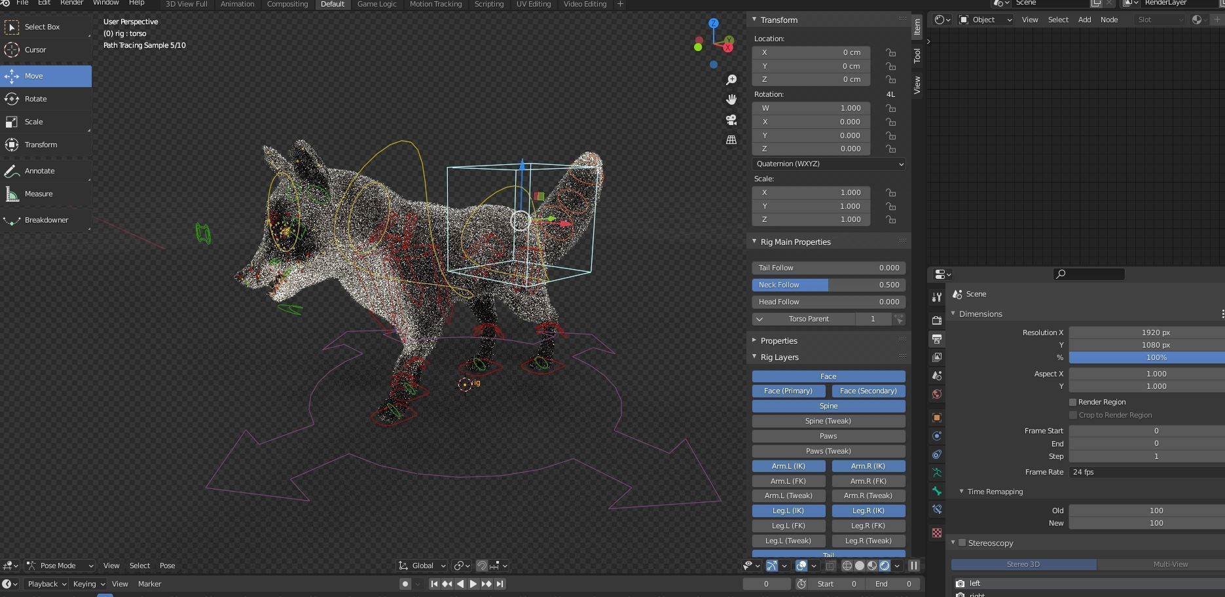The image size is (1225, 597).
Task: Collapse the Rig Main Properties panel
Action: 795,242
